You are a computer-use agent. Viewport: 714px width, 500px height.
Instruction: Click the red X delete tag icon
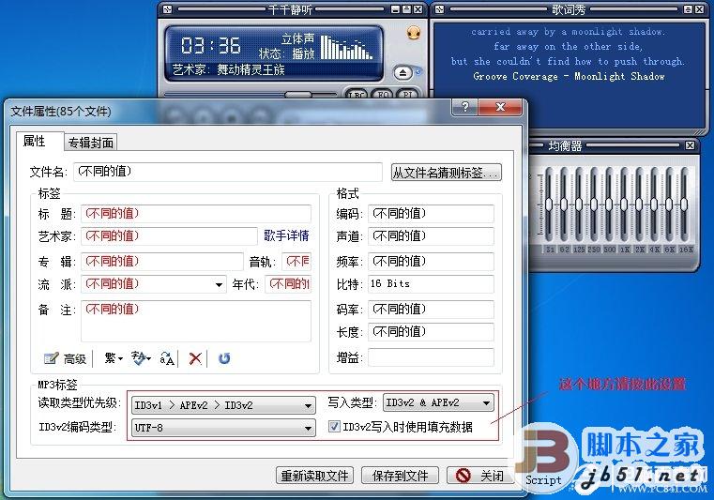195,359
